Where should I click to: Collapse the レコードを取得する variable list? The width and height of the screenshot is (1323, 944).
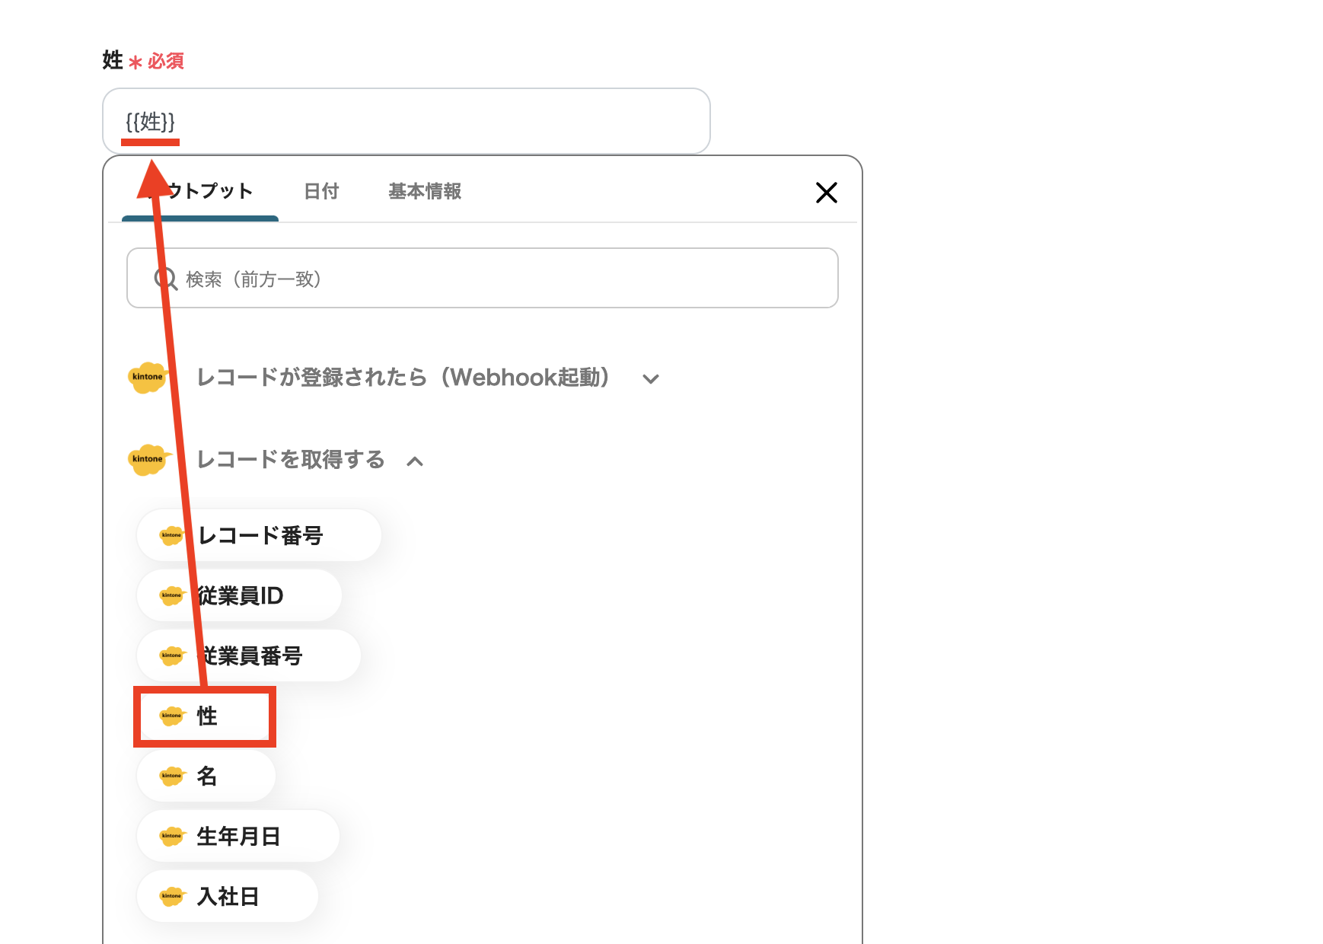pyautogui.click(x=416, y=460)
